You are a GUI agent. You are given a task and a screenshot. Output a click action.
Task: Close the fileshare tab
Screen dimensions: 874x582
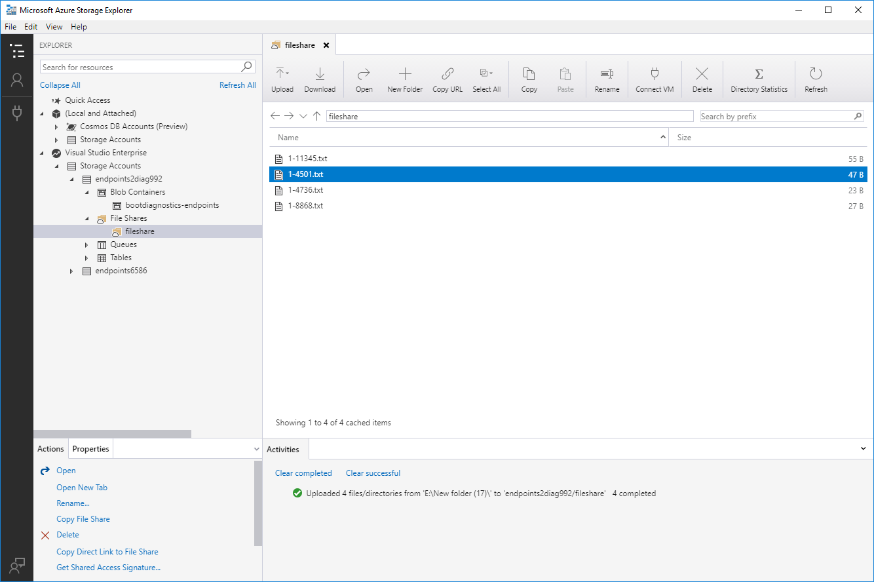click(x=326, y=45)
